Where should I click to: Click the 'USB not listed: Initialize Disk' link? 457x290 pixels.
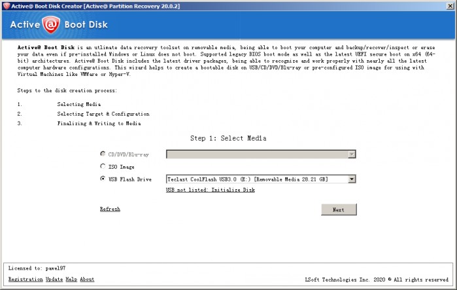pyautogui.click(x=211, y=190)
